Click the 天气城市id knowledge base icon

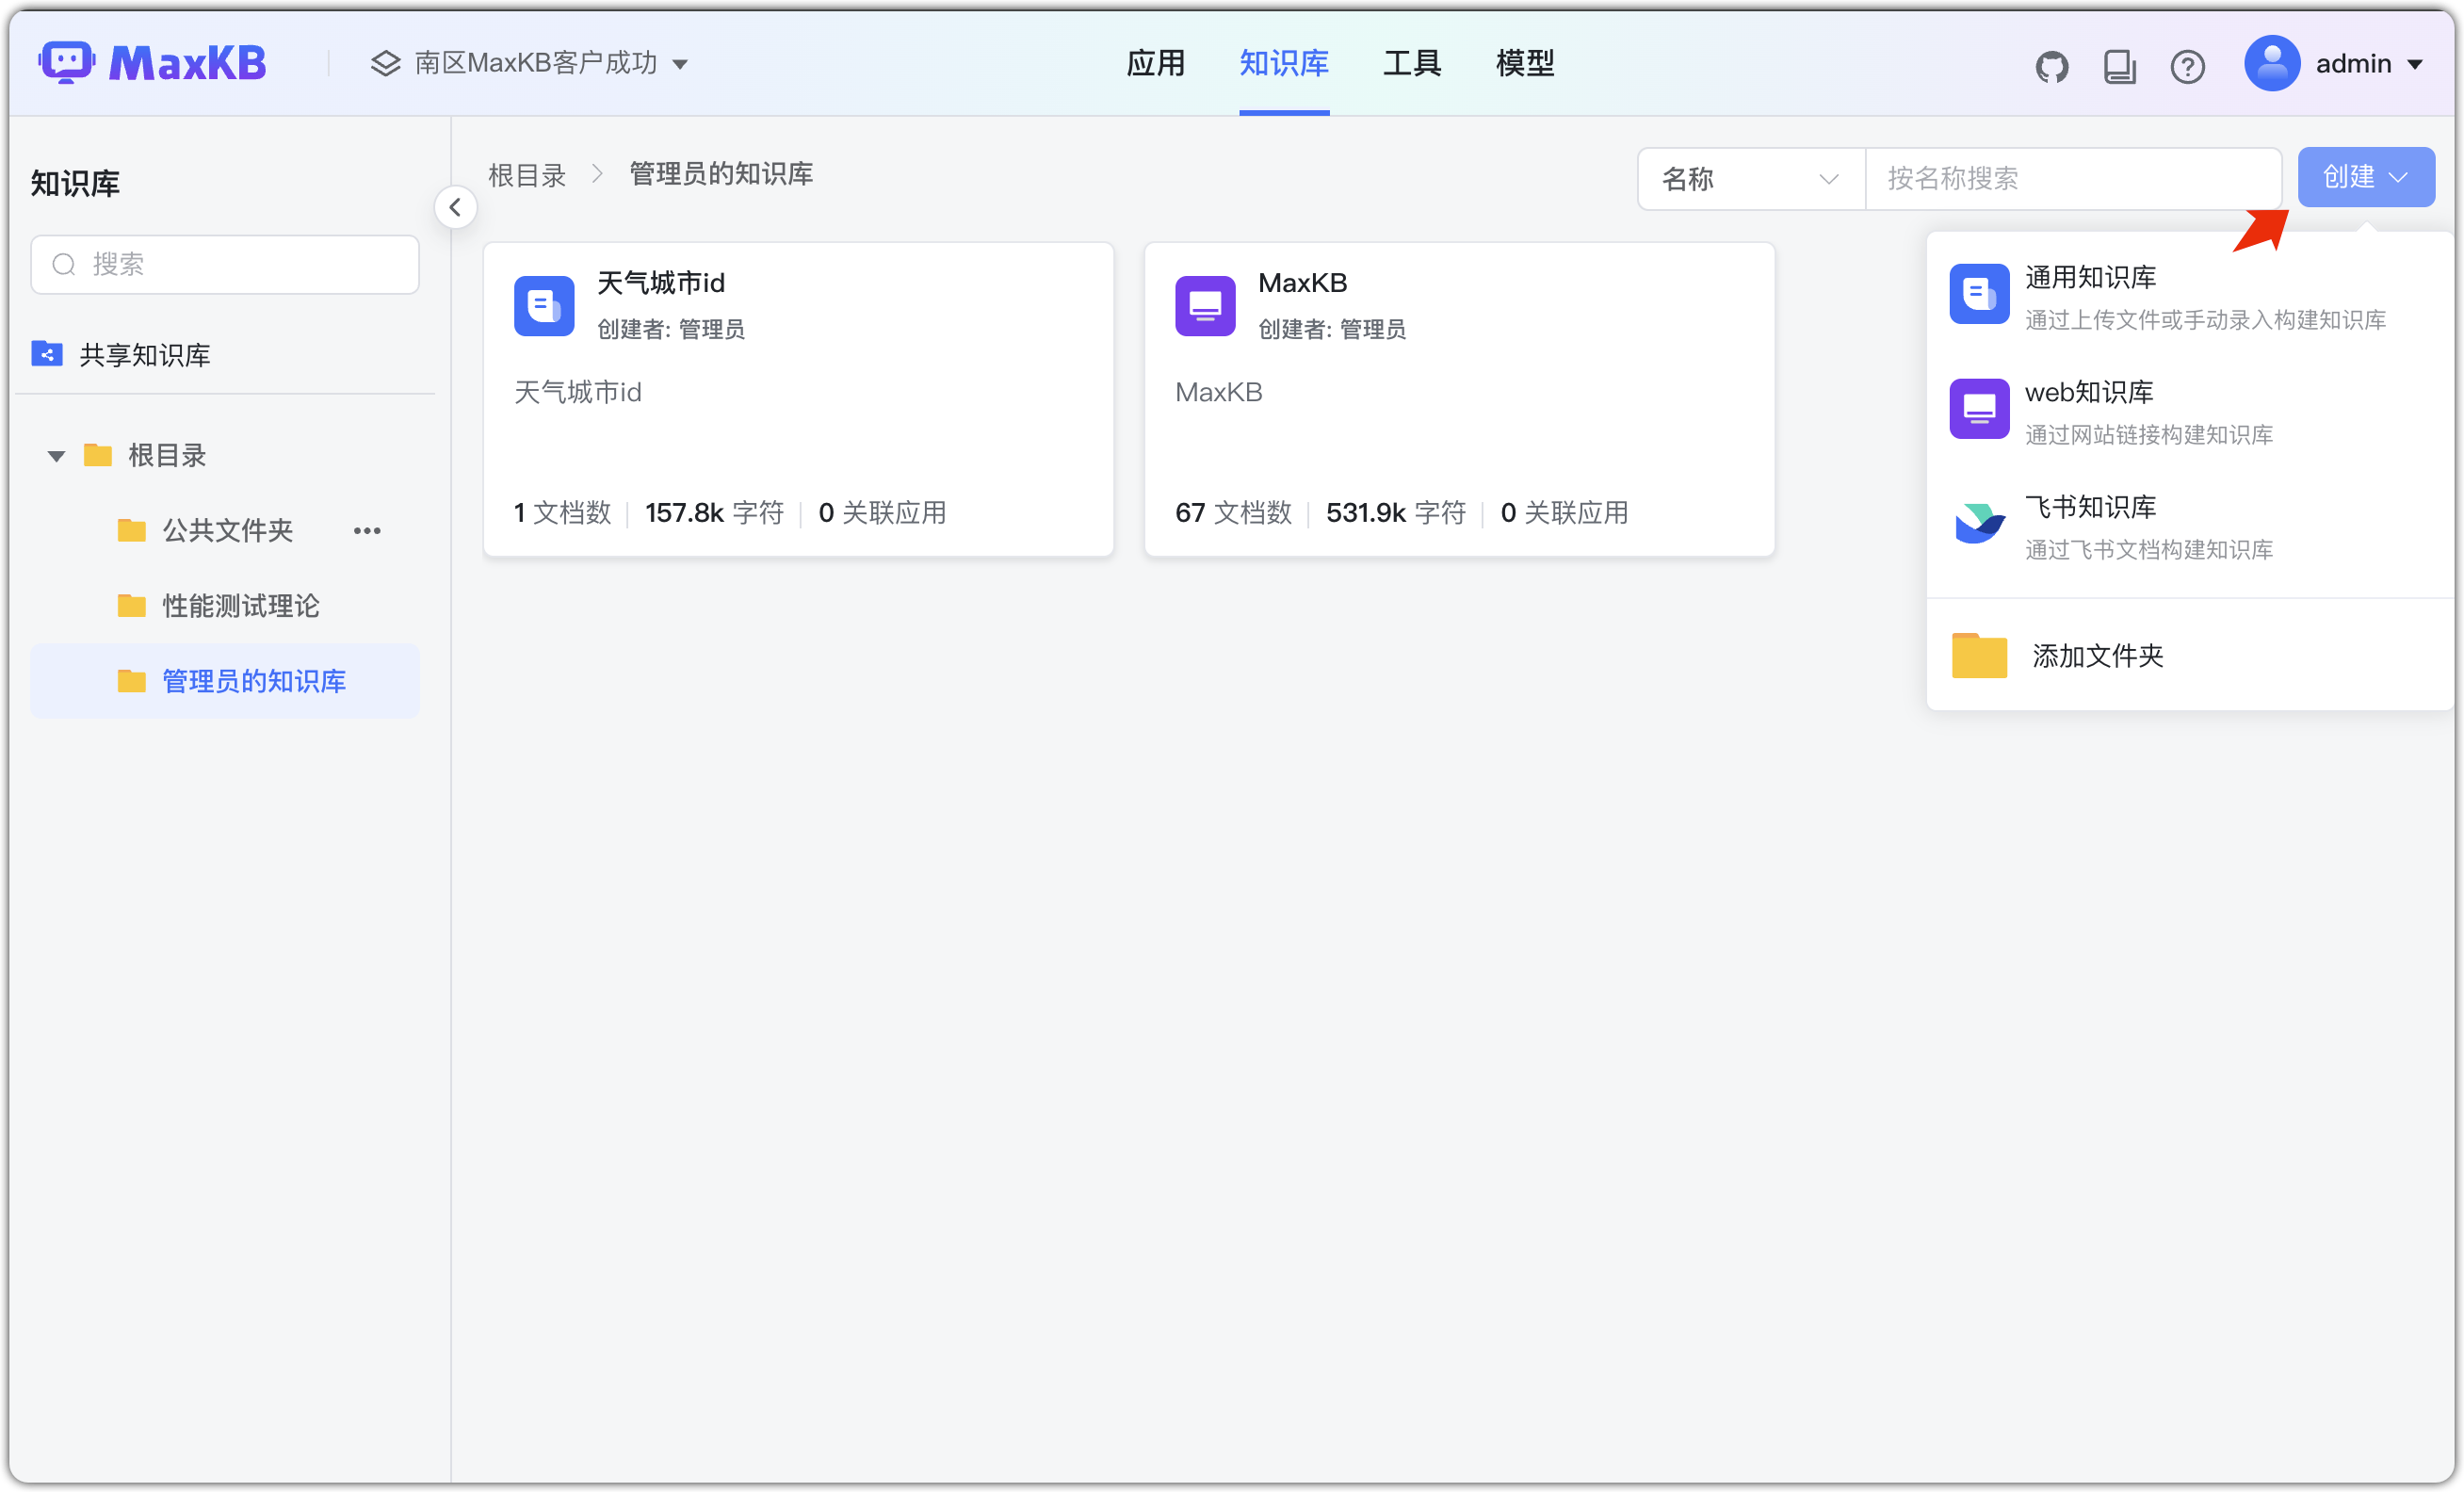544,305
